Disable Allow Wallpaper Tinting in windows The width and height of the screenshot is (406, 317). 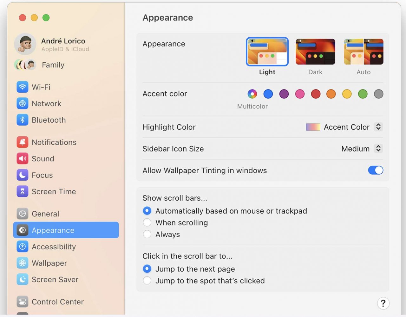376,170
